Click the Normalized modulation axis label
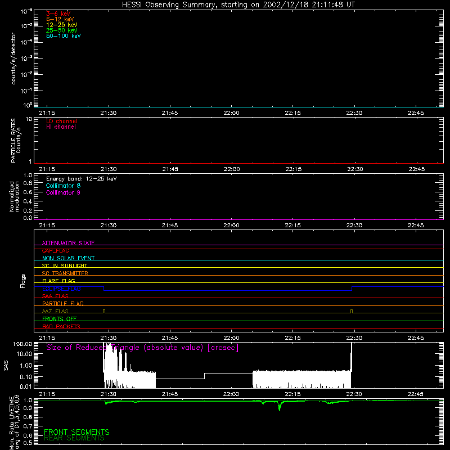This screenshot has width=450, height=450. [x=14, y=196]
